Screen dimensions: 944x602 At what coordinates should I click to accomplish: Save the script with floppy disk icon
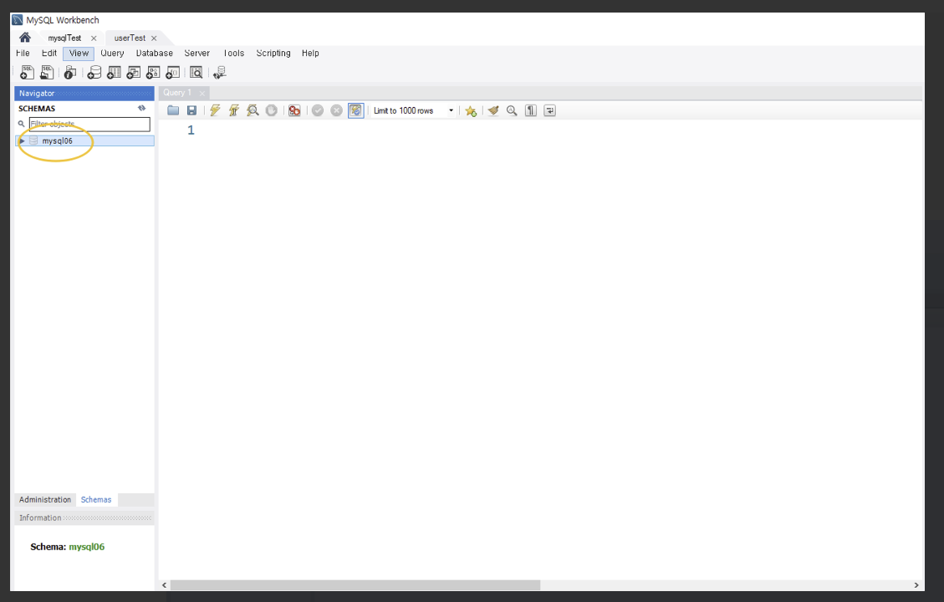[x=191, y=110]
